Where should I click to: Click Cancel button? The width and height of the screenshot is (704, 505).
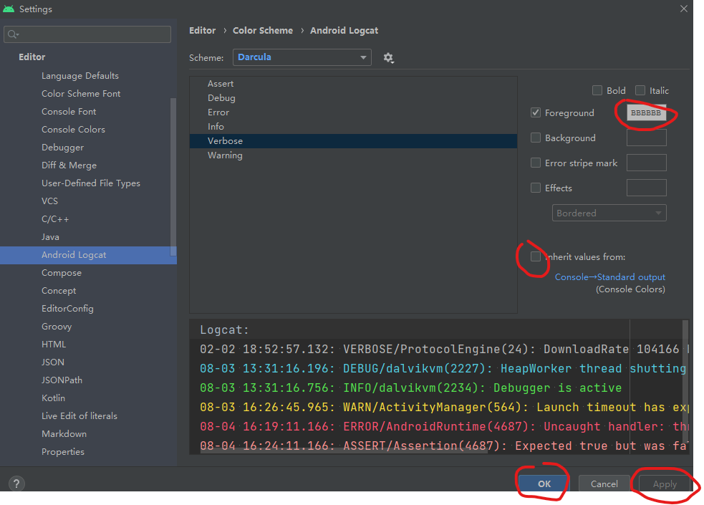(604, 484)
